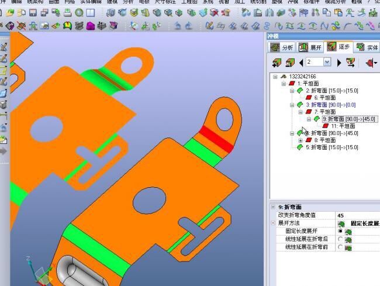Advance to next step with right arrow

tap(339, 62)
